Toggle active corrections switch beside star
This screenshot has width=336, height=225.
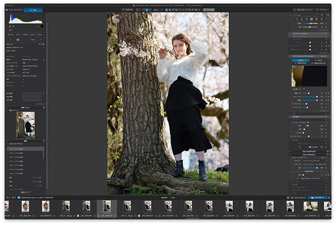click(328, 15)
